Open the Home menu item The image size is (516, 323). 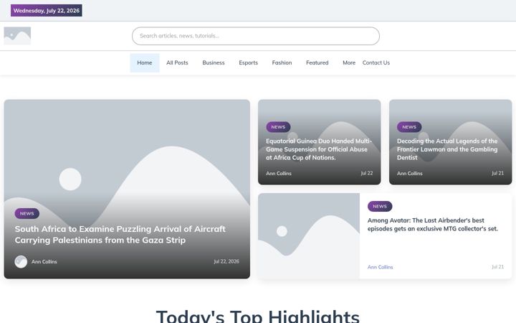(x=145, y=62)
